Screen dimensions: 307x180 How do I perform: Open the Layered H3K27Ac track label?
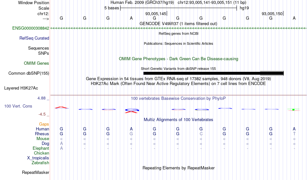pyautogui.click(x=21, y=88)
